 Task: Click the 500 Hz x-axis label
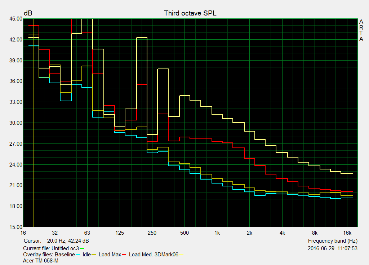coord(184,233)
